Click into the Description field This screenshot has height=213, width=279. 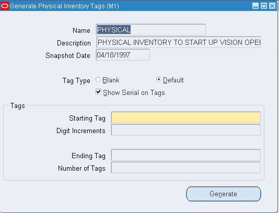coord(179,42)
